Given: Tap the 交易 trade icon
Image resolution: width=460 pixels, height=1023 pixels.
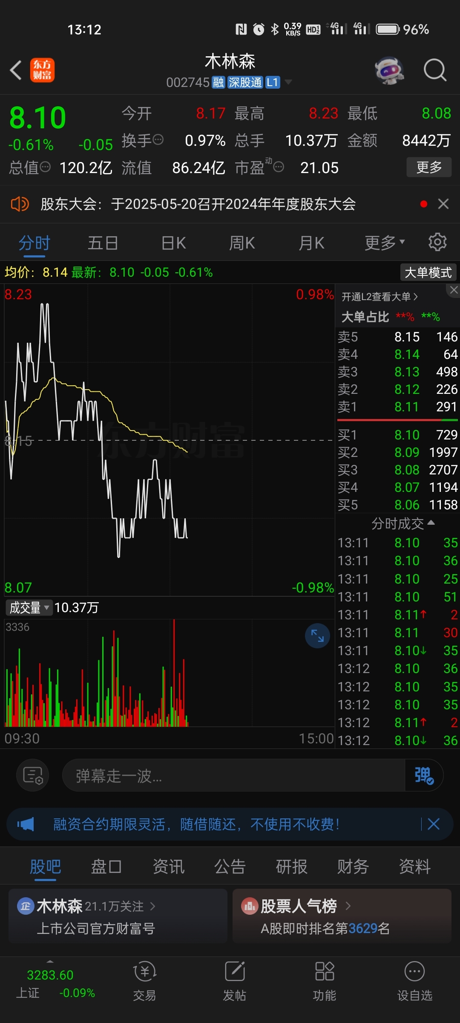Looking at the screenshot, I should 144,972.
